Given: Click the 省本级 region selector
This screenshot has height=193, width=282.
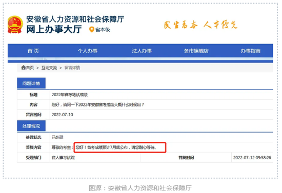Looking at the screenshot, I should tap(103, 30).
